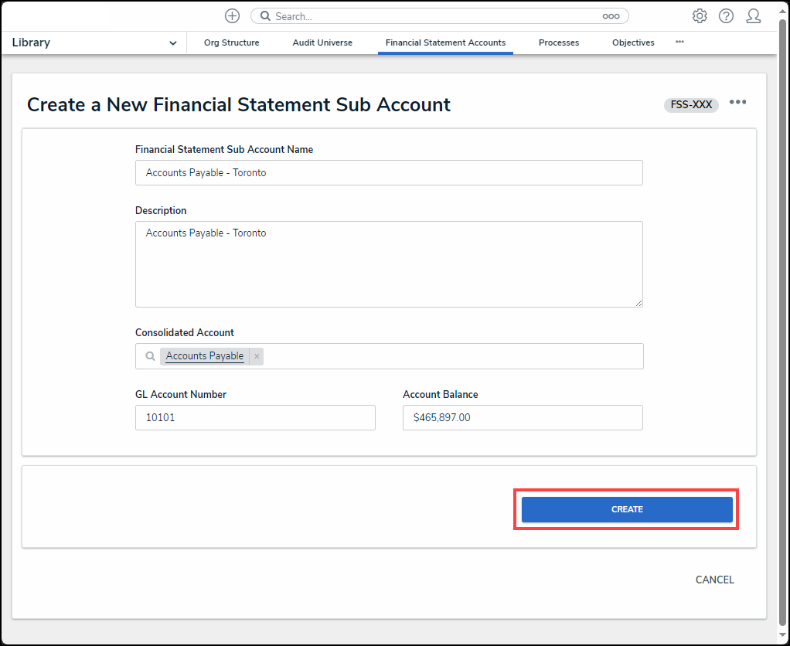Image resolution: width=790 pixels, height=646 pixels.
Task: Click the Account Balance field
Action: (523, 418)
